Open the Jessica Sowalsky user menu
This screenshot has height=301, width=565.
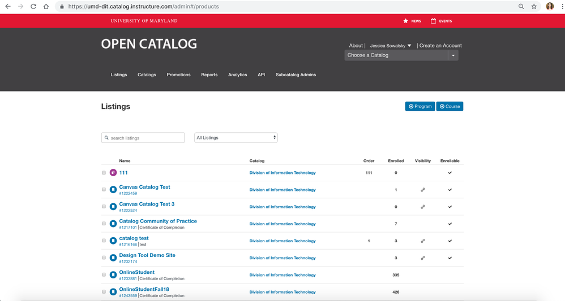click(390, 46)
